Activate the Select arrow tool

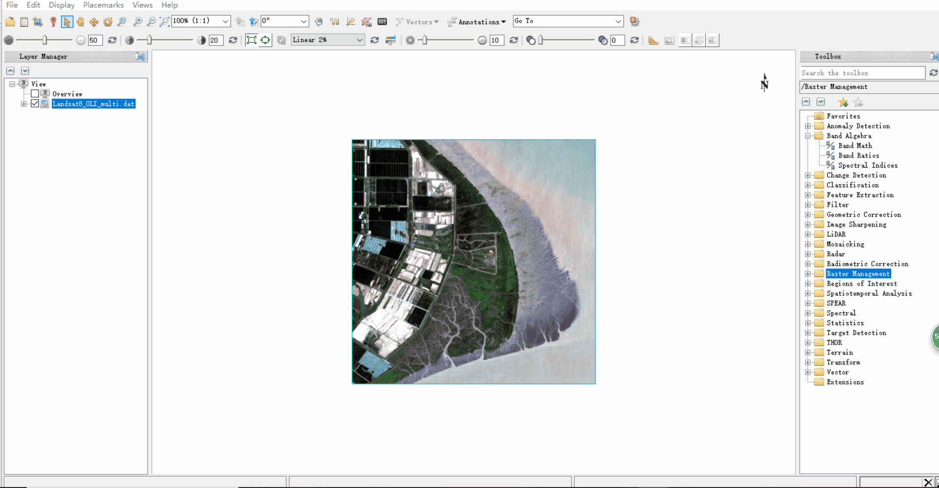coord(67,22)
